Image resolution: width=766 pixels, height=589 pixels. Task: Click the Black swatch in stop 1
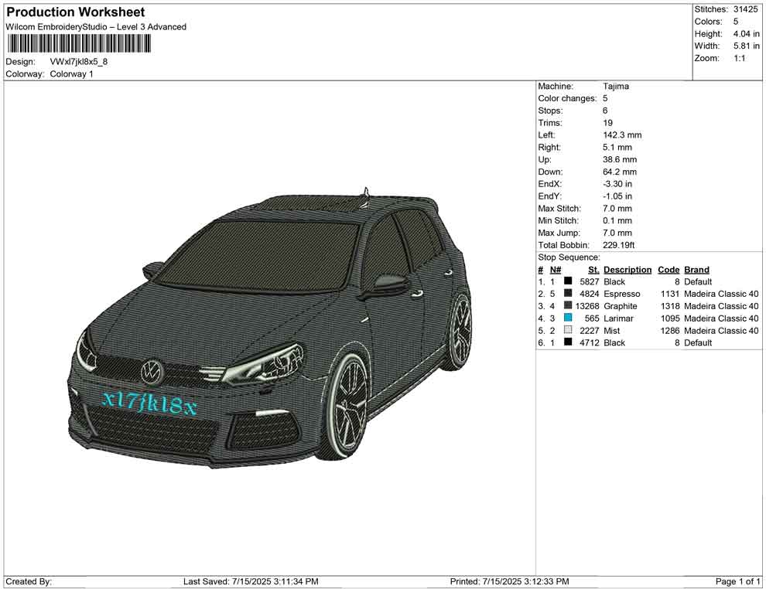pyautogui.click(x=568, y=281)
